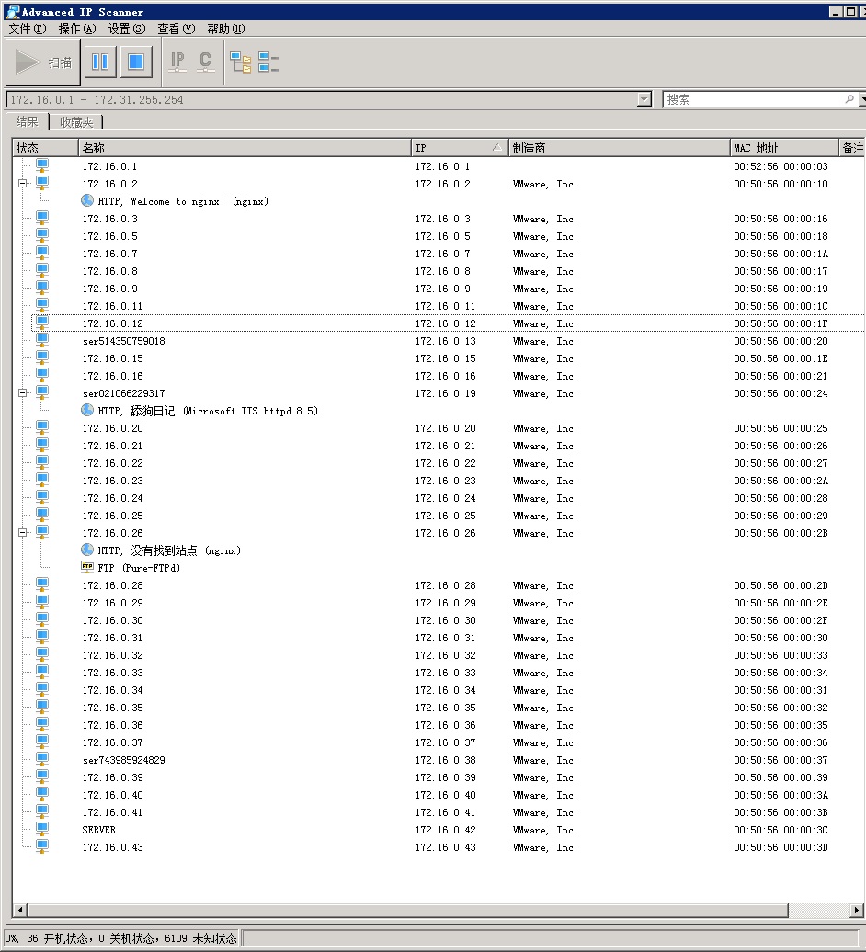
Task: Click the computer icon for SERVER
Action: [42, 830]
